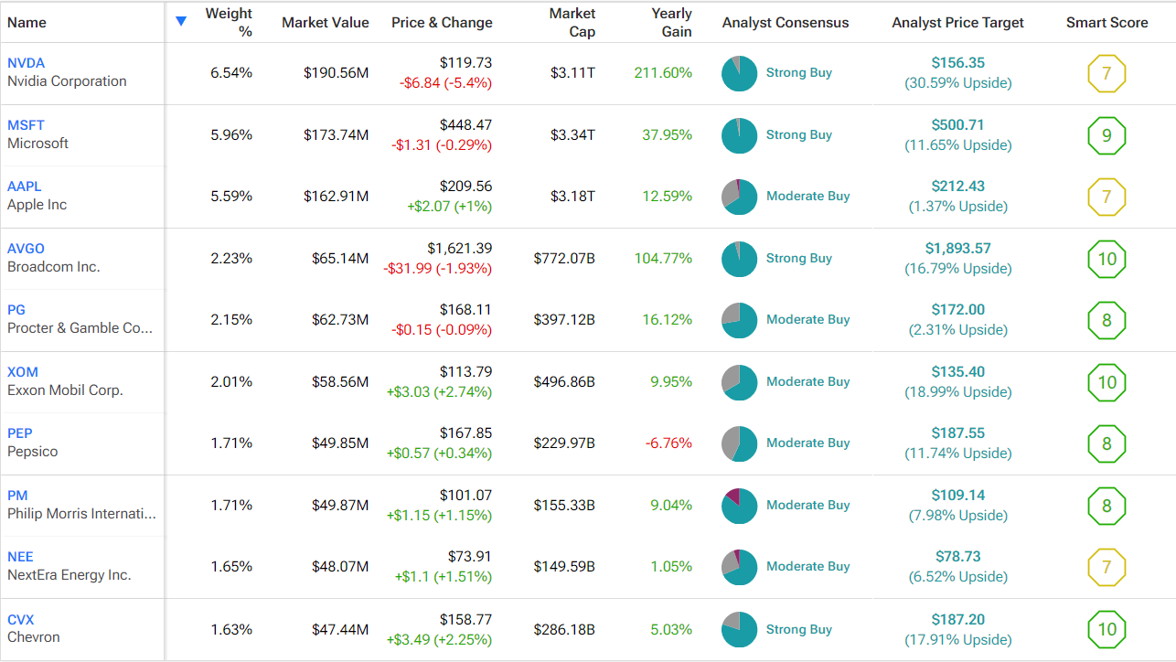Open the NEE ticker link
1176x662 pixels.
coord(20,557)
